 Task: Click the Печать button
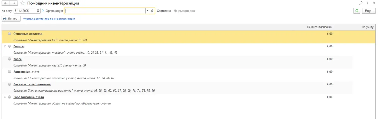point(11,19)
